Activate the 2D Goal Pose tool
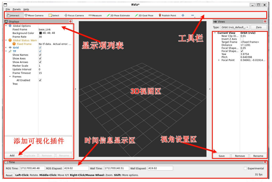This screenshot has height=182, width=272. coord(144,15)
